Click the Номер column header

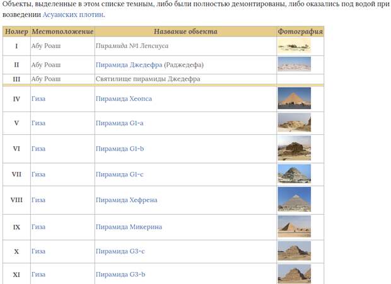coord(16,31)
